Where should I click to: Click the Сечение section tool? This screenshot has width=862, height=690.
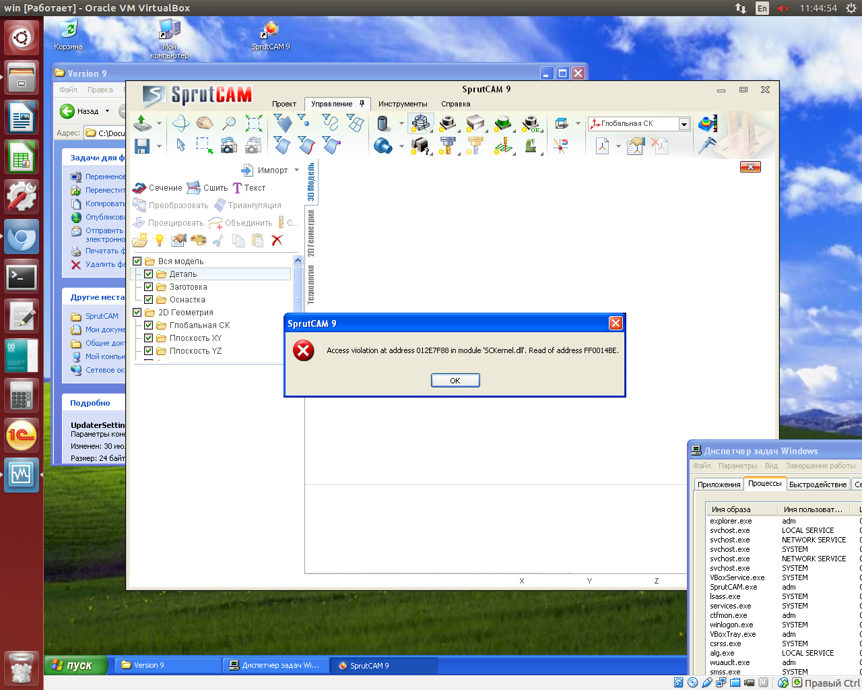158,188
